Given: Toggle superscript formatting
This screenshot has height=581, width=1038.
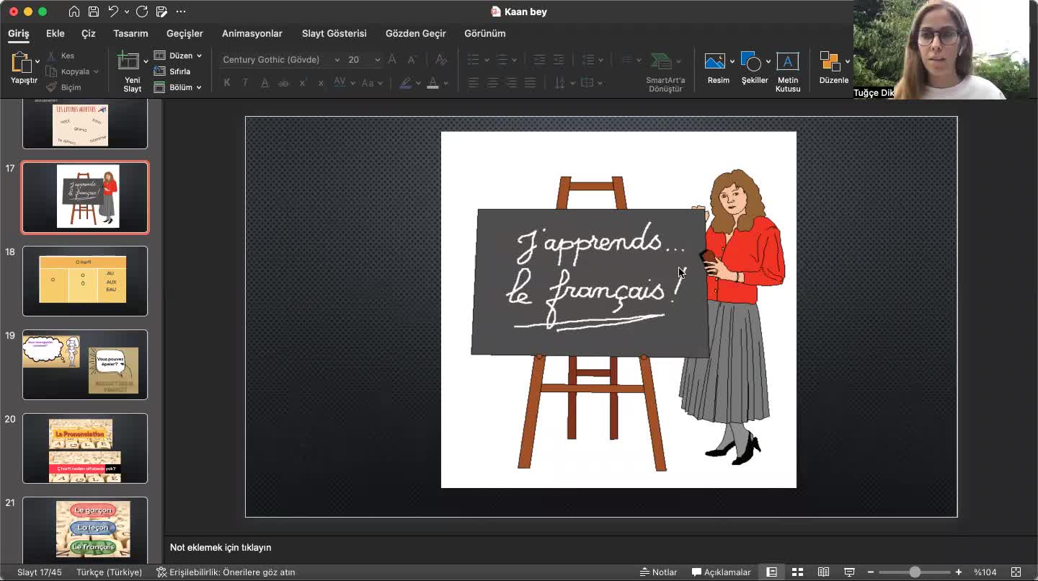Looking at the screenshot, I should pos(303,83).
